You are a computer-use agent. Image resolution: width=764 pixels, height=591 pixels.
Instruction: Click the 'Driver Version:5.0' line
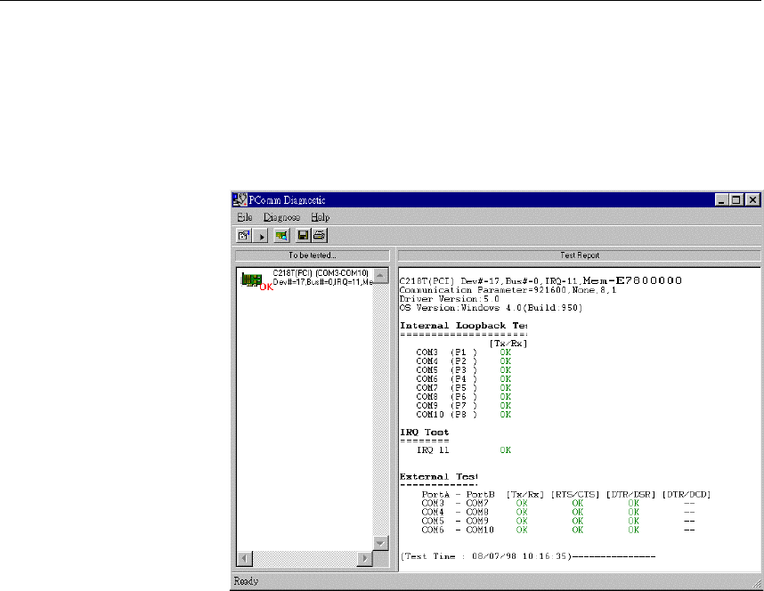point(450,299)
